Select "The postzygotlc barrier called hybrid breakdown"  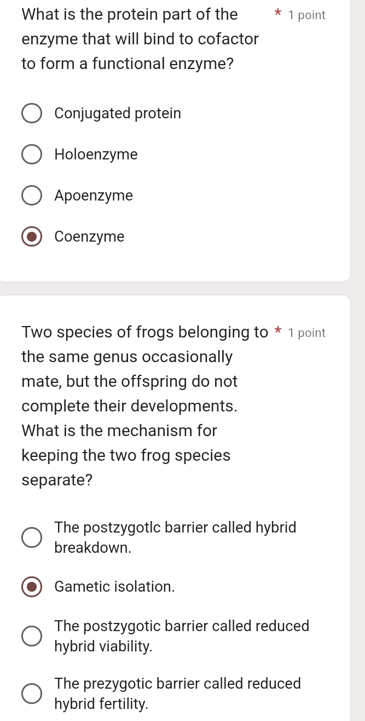point(32,537)
